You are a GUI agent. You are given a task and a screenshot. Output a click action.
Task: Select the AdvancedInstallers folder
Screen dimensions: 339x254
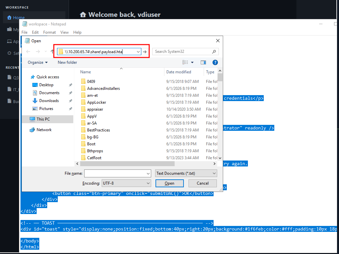point(103,88)
